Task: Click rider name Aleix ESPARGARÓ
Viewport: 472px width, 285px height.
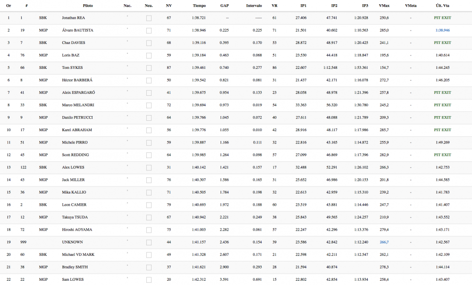Action: coord(80,92)
